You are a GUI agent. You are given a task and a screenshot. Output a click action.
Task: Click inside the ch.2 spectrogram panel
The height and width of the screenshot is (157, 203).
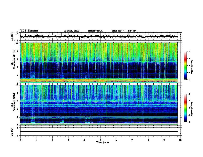(99, 105)
